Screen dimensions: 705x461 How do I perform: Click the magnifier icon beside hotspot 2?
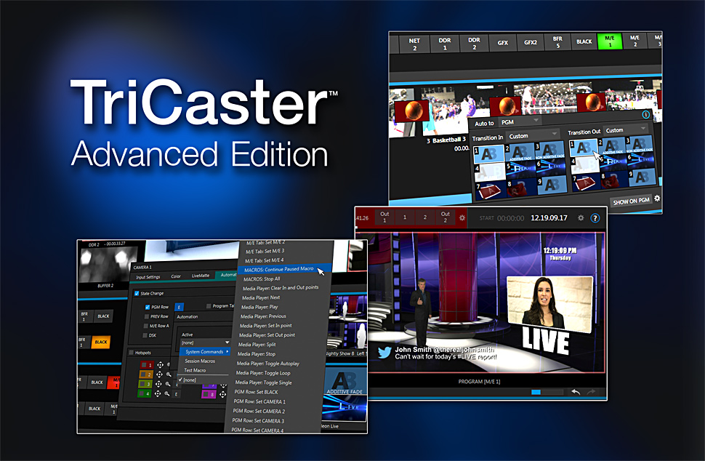(169, 375)
